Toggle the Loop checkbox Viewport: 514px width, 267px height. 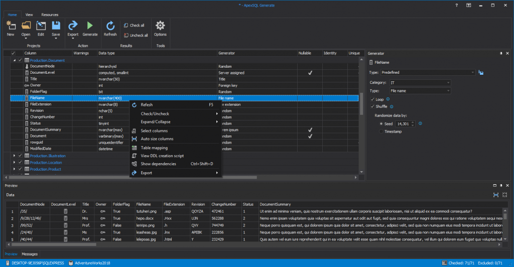point(372,99)
